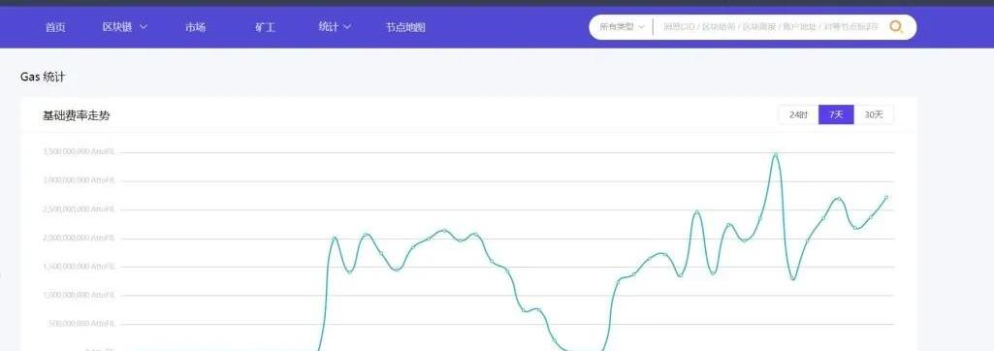Click the chevron arrow beside 区块链
The image size is (994, 351).
pos(144,27)
